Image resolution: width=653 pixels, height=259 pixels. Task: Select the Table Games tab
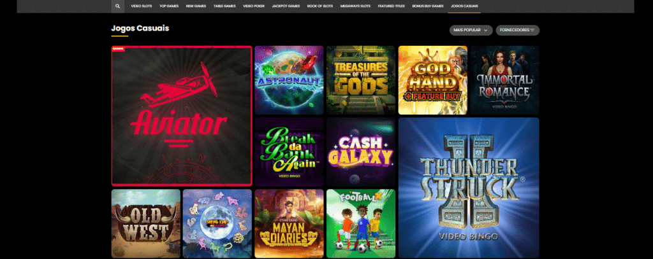[224, 6]
